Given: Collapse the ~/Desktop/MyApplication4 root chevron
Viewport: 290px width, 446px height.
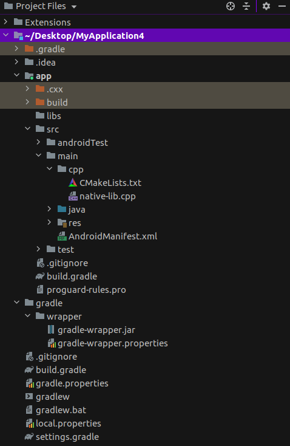Looking at the screenshot, I should click(x=6, y=35).
